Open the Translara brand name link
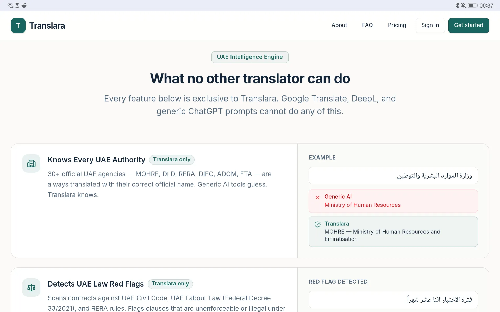The image size is (500, 312). [47, 25]
